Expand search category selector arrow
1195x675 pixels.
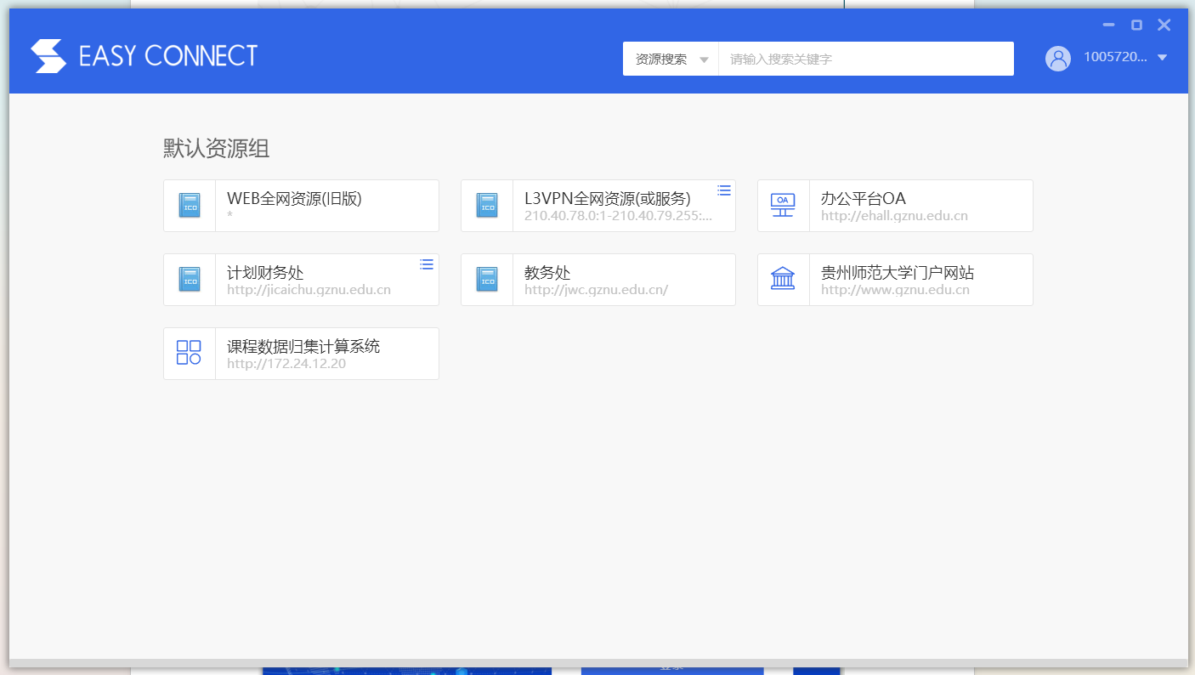point(703,59)
